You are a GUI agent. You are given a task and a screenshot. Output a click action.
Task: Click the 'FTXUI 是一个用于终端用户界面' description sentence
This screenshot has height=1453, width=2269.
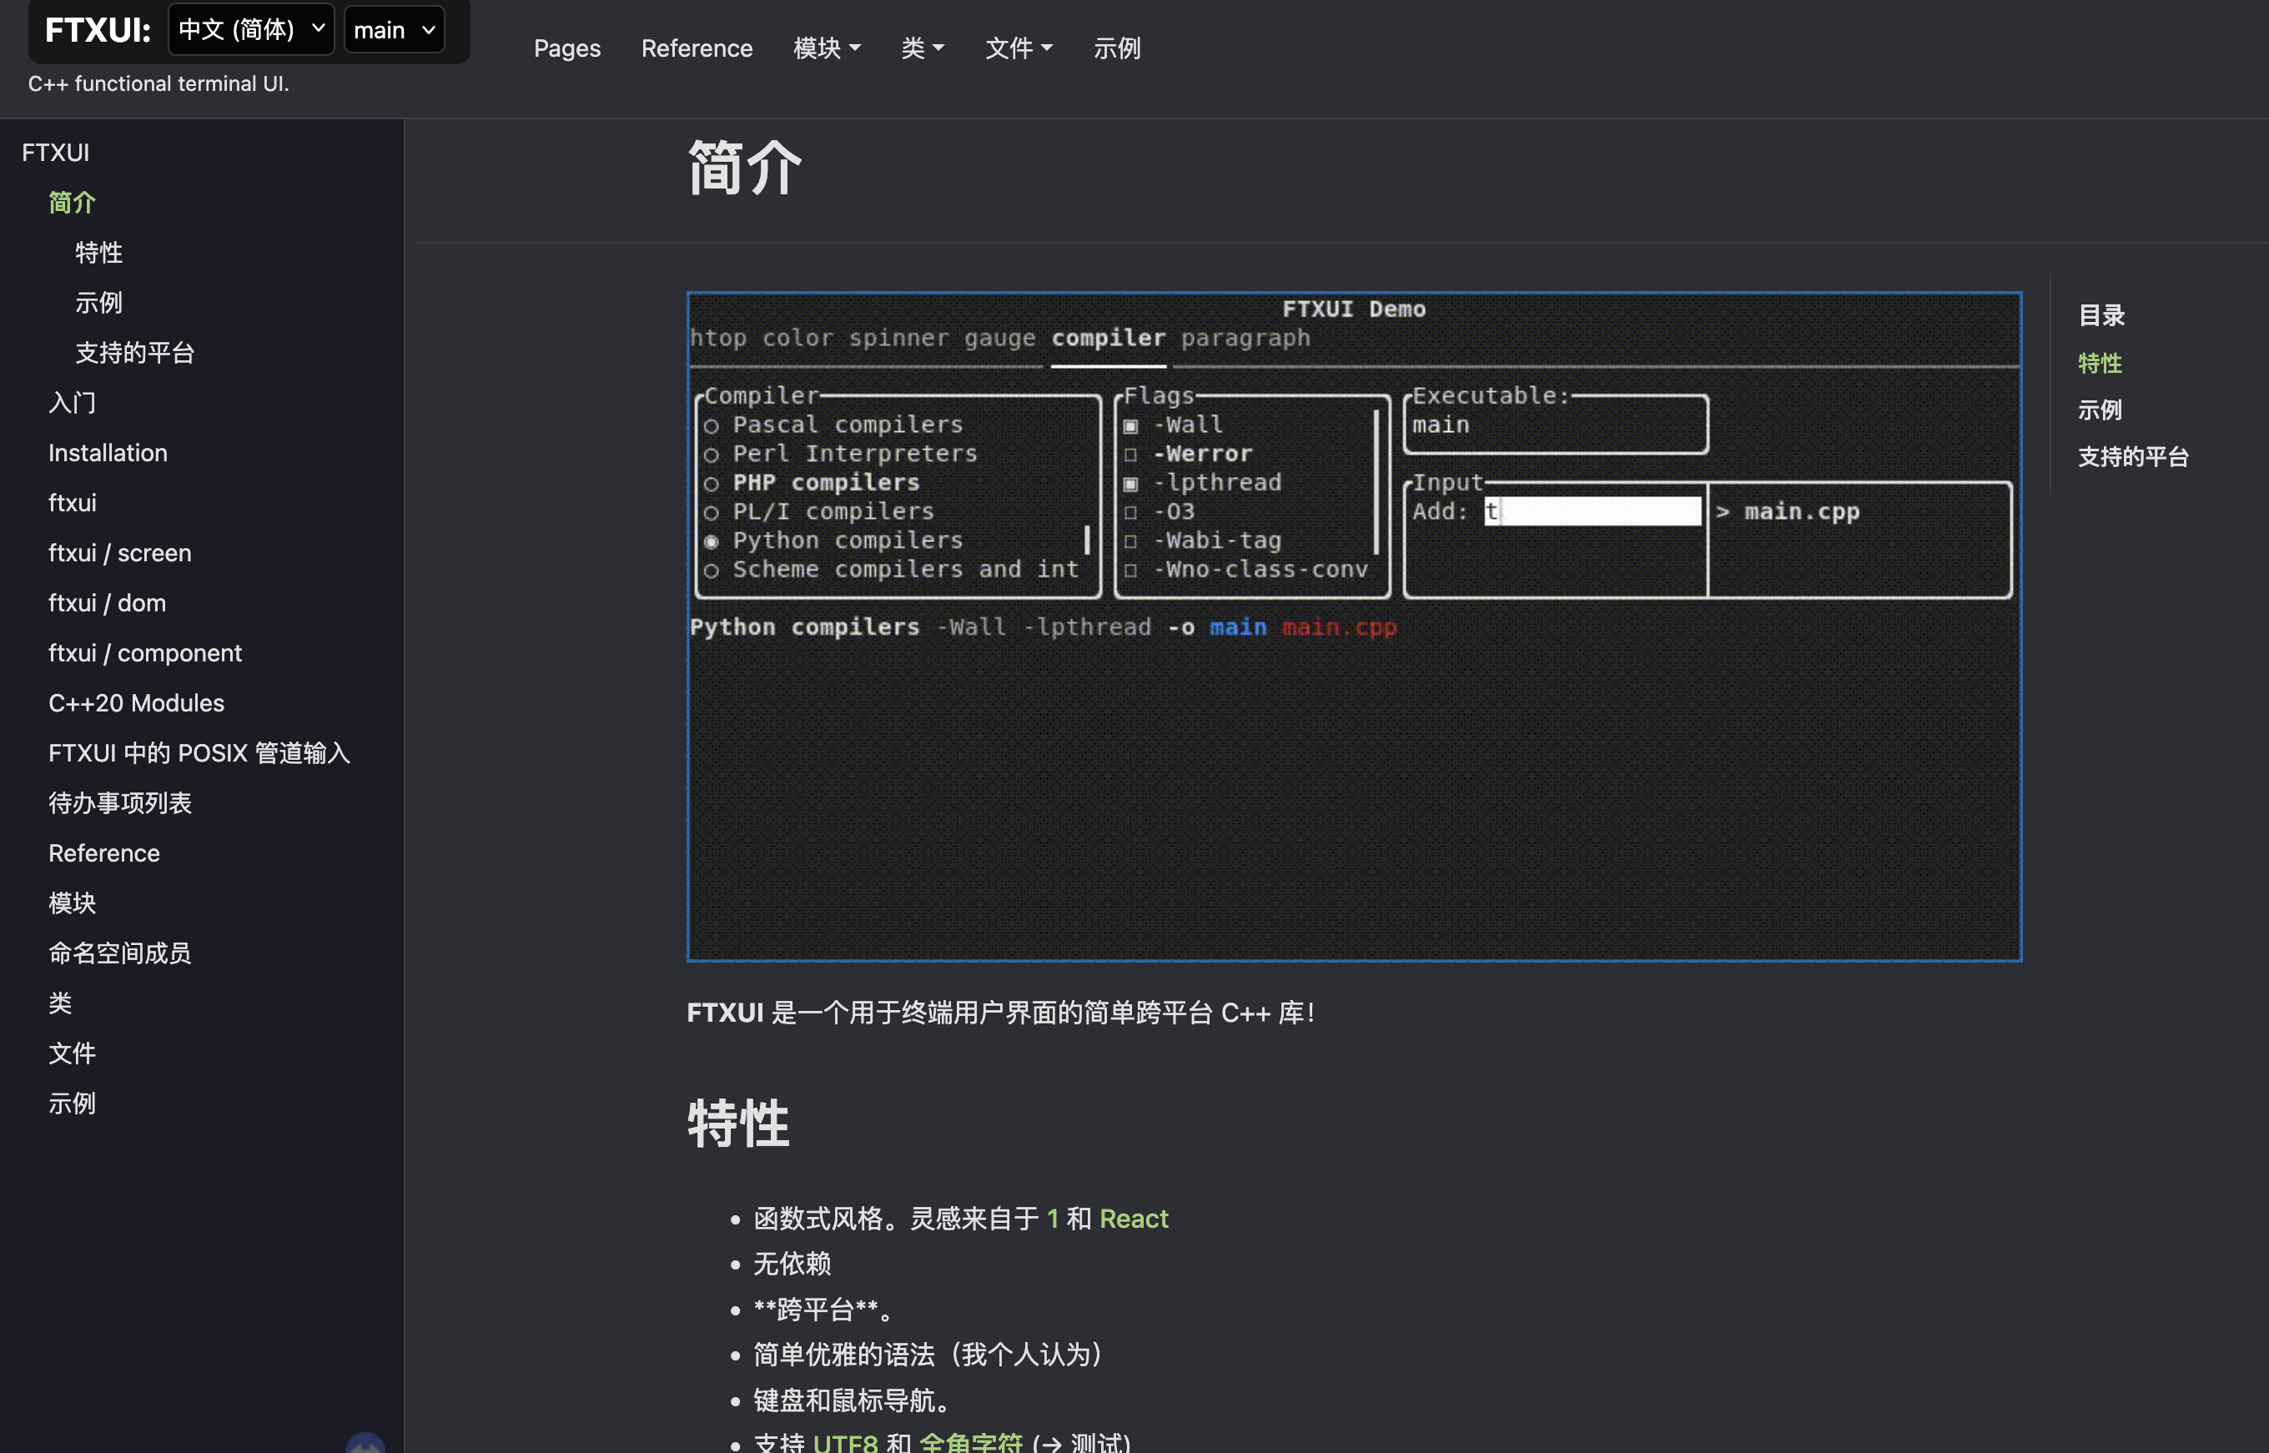[1000, 1013]
